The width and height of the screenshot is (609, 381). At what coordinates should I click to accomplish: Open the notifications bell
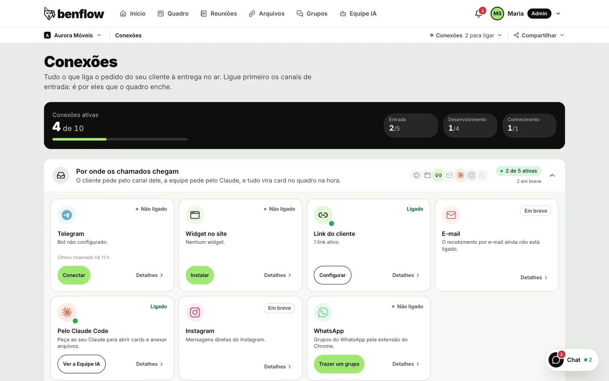(479, 14)
